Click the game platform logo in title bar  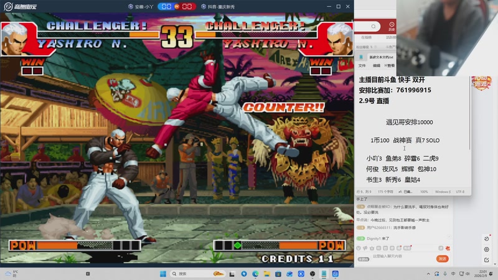click(20, 6)
